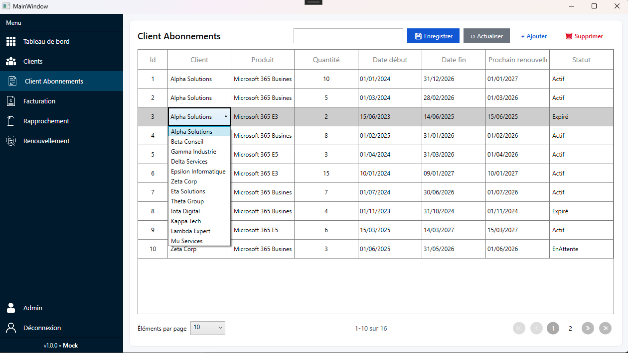The height and width of the screenshot is (353, 628).
Task: Select page 1 in pagination
Action: pyautogui.click(x=553, y=328)
